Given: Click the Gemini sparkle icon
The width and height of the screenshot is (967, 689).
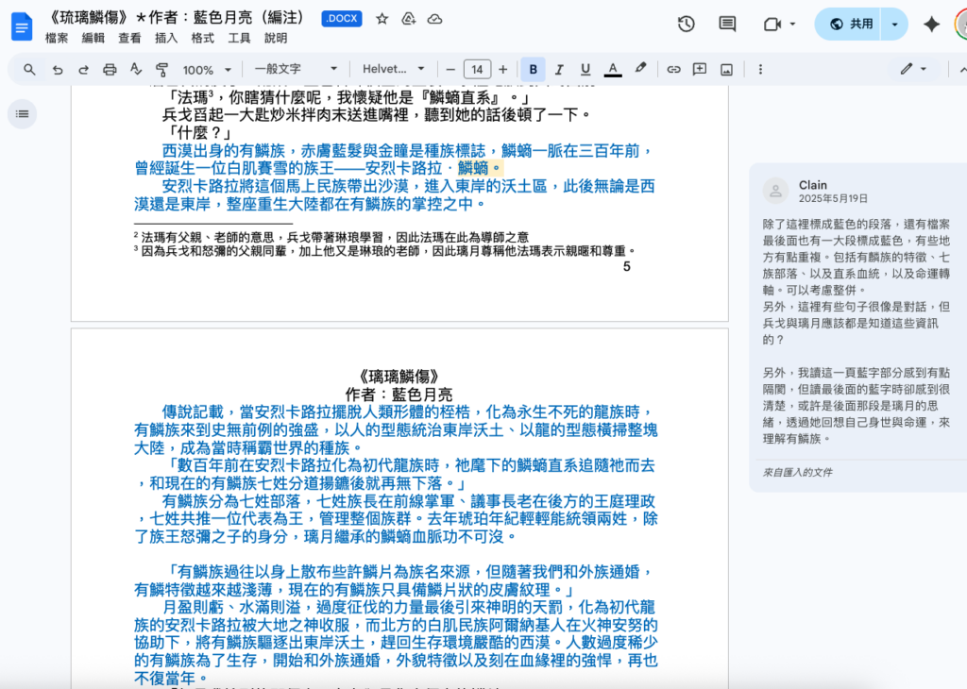Looking at the screenshot, I should [x=931, y=24].
